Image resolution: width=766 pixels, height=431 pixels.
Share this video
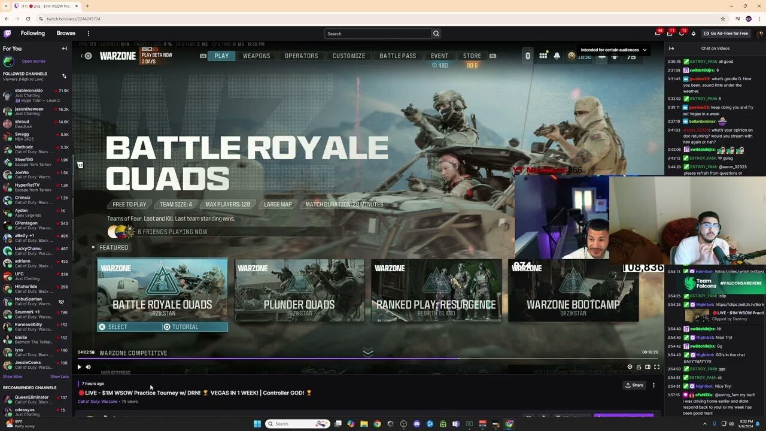[634, 386]
